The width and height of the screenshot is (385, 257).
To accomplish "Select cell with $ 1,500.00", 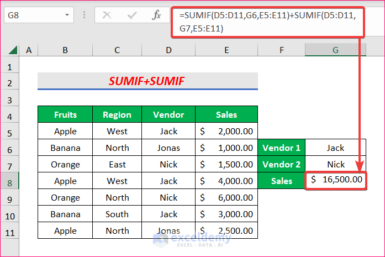I will [226, 164].
